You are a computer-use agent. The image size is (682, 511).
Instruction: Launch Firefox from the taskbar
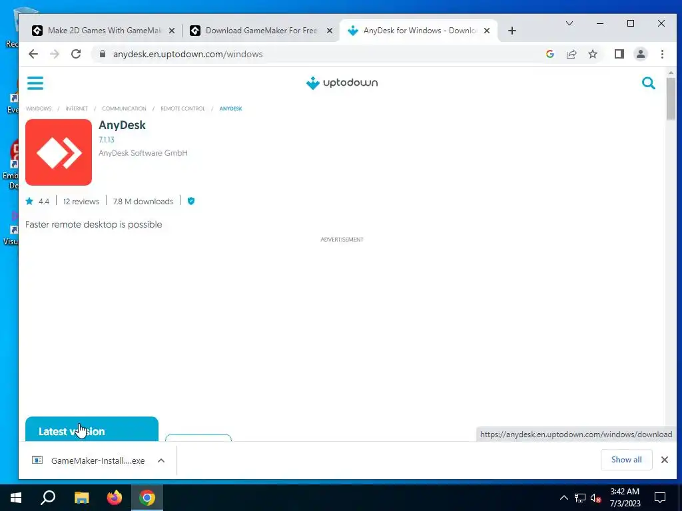pyautogui.click(x=115, y=498)
